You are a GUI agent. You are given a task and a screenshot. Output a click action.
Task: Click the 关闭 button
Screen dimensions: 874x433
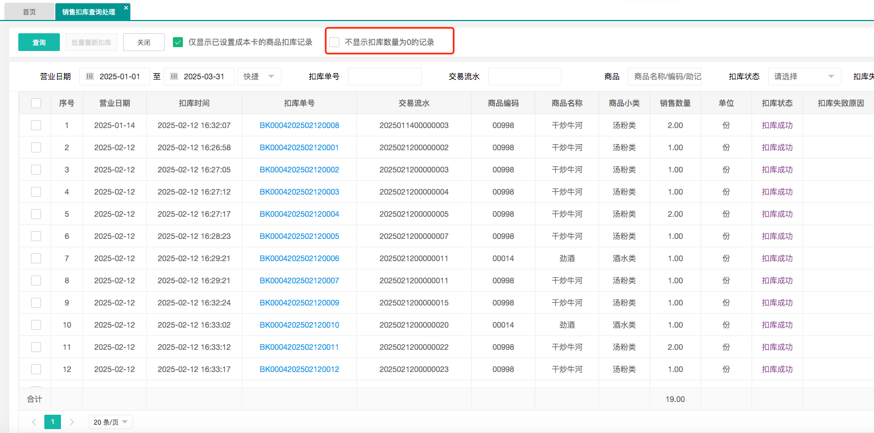pos(144,42)
